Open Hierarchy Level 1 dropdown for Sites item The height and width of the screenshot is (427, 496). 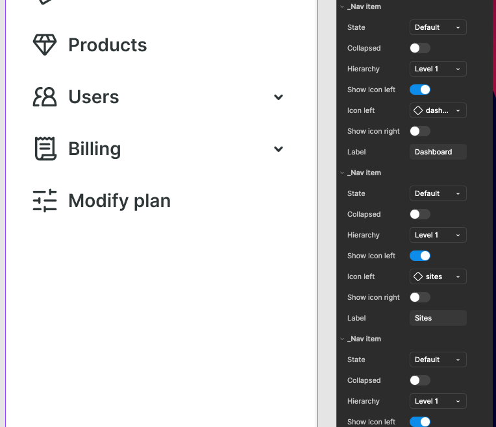click(438, 235)
